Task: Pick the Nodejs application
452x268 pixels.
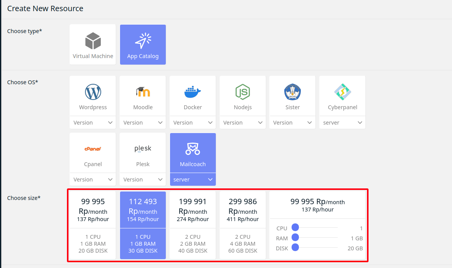Action: [x=242, y=95]
